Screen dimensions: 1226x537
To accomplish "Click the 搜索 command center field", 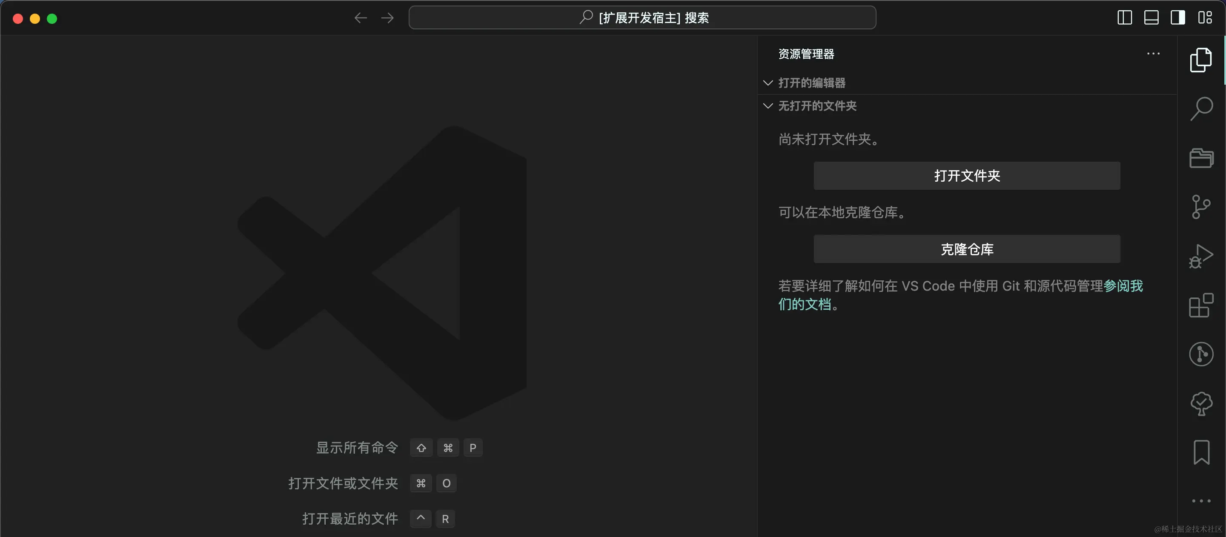I will coord(642,18).
